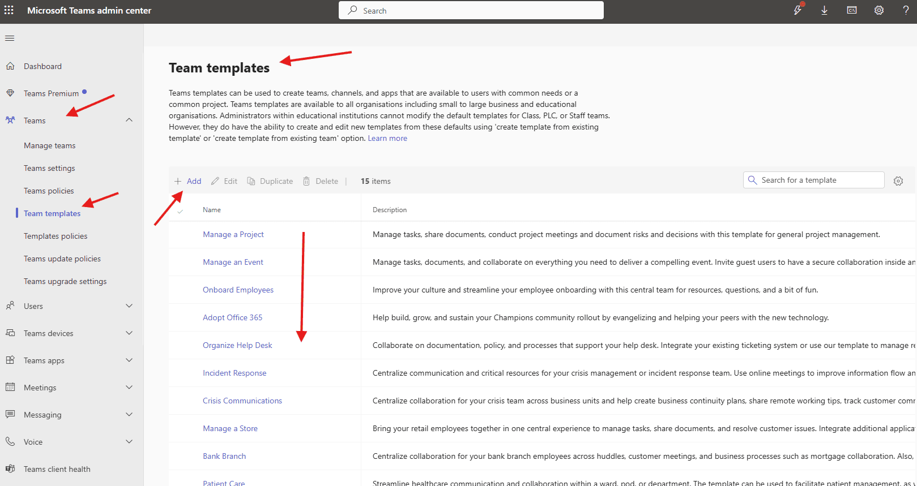Click the Learn more link
Screen dimensions: 917x486
(387, 138)
